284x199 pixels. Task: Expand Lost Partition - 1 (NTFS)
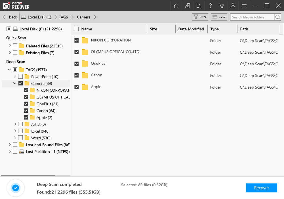point(10,151)
